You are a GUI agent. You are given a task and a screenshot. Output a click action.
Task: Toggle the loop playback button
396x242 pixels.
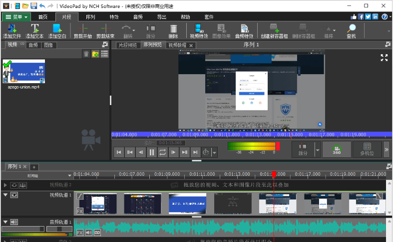162,152
